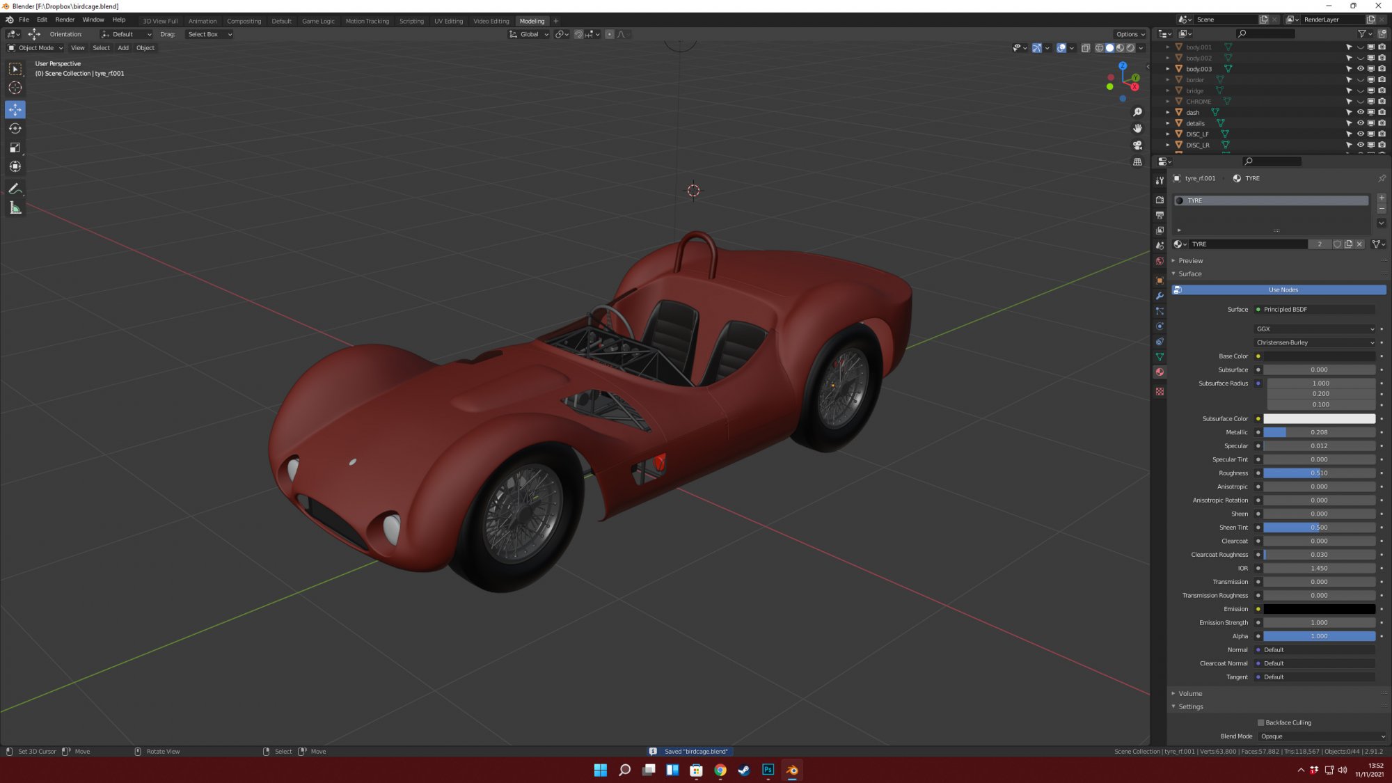Image resolution: width=1392 pixels, height=783 pixels.
Task: Open the File menu
Action: pyautogui.click(x=24, y=19)
